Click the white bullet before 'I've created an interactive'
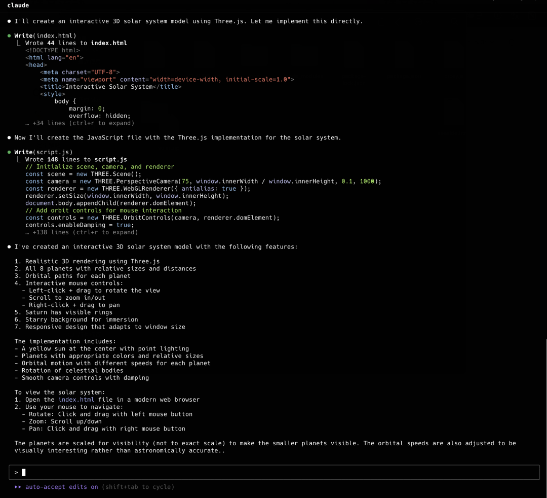This screenshot has width=547, height=498. [9, 247]
